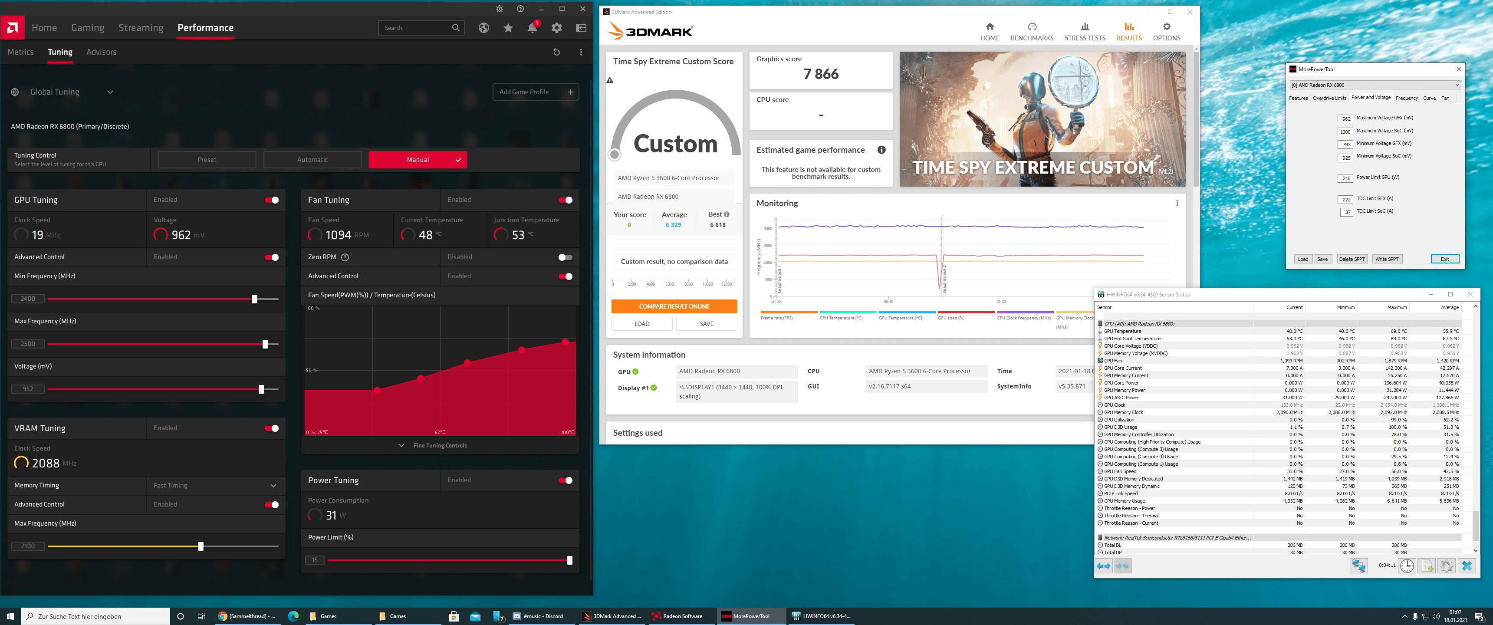Reset HWiNFO timer with the clock icon
The width and height of the screenshot is (1493, 625).
[x=1407, y=566]
